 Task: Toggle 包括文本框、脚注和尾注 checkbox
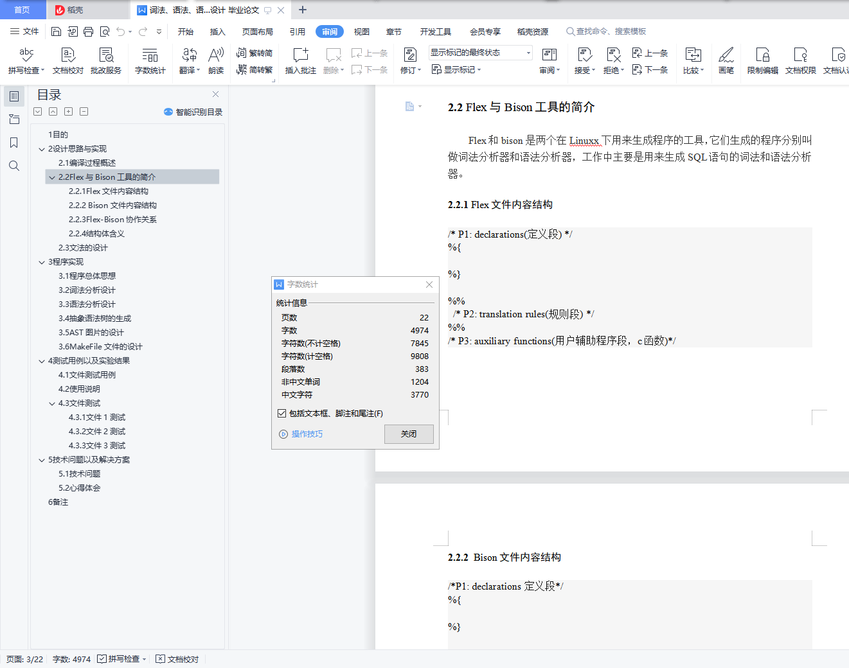pyautogui.click(x=282, y=414)
